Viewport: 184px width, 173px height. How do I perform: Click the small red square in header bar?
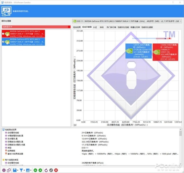(x=69, y=27)
